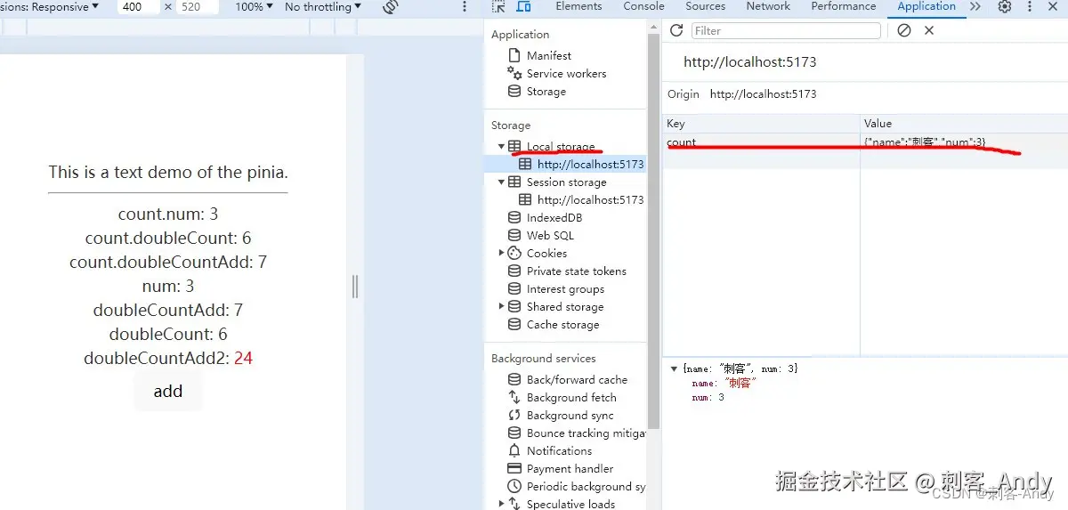
Task: Expand the Cookies tree arrow
Action: click(501, 253)
